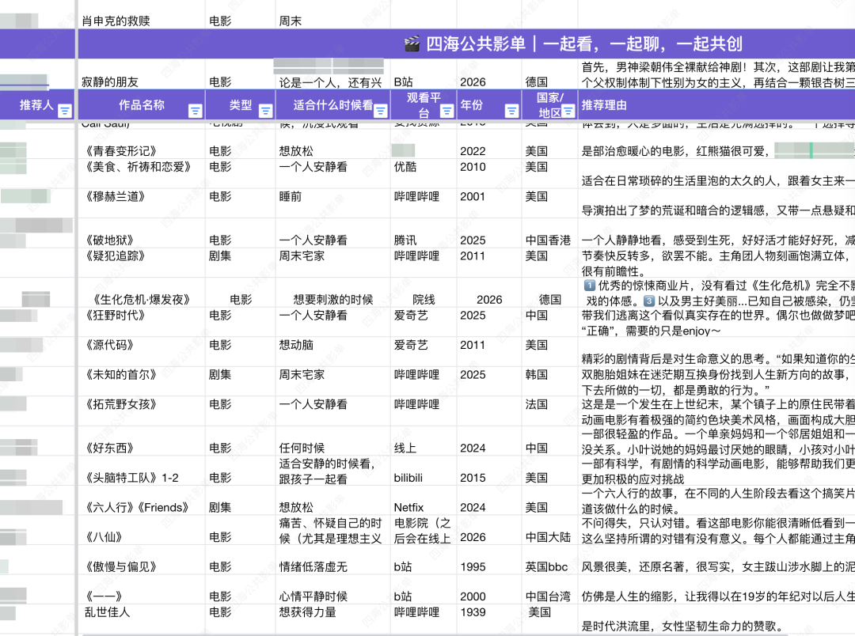Click 剧集 type cell for 《未知的首尔》
This screenshot has height=636, width=855.
(x=240, y=381)
